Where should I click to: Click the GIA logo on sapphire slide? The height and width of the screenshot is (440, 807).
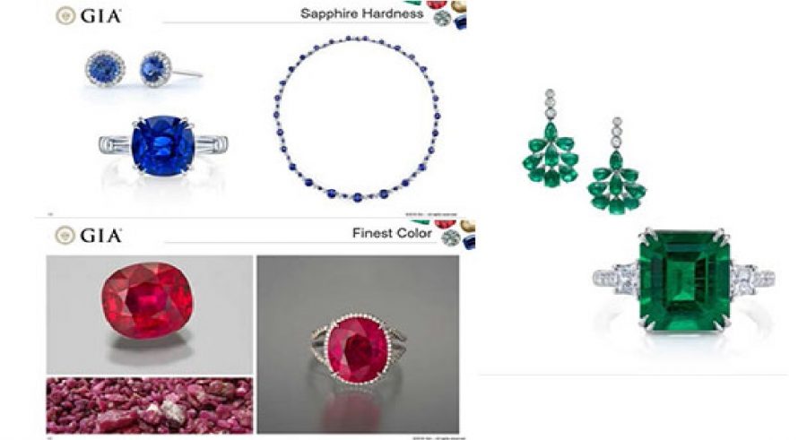pos(65,15)
